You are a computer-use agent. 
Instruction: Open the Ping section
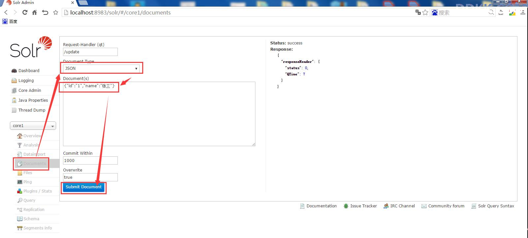[x=27, y=182]
